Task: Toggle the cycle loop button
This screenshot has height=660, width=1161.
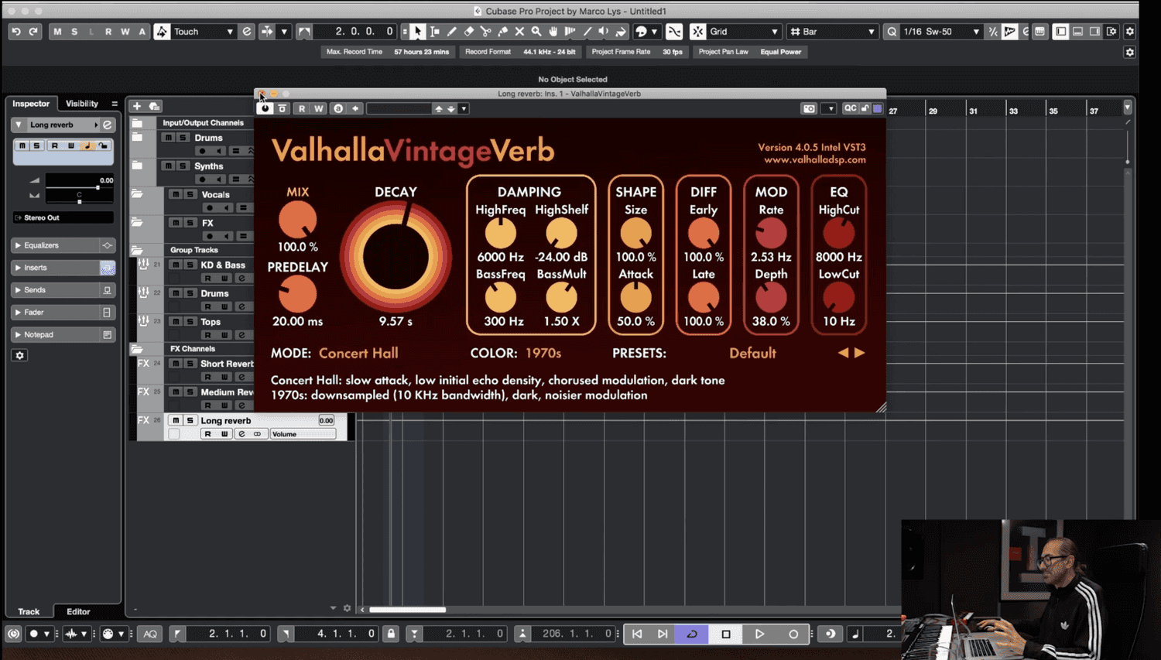Action: click(692, 634)
